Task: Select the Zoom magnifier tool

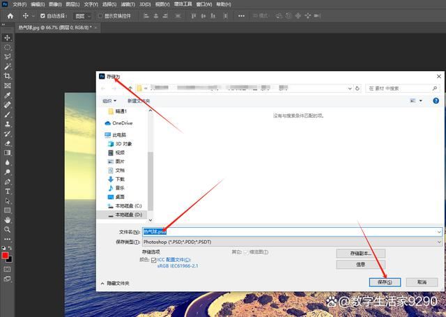Action: (8, 229)
